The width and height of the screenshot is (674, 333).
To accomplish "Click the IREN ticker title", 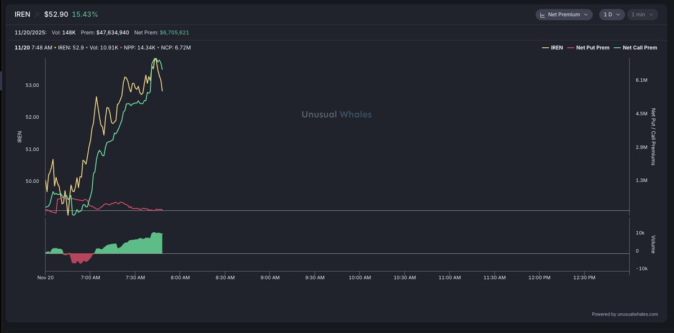I will (x=22, y=15).
